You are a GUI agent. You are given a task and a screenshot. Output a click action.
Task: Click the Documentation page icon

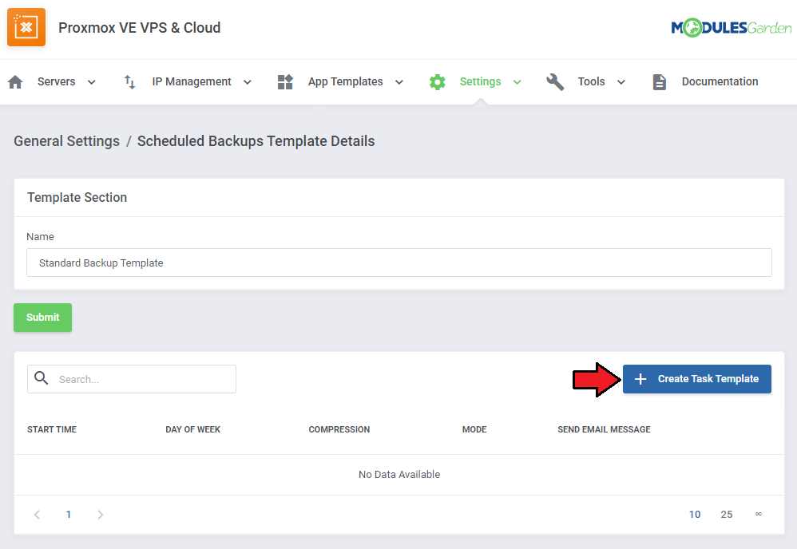[660, 81]
